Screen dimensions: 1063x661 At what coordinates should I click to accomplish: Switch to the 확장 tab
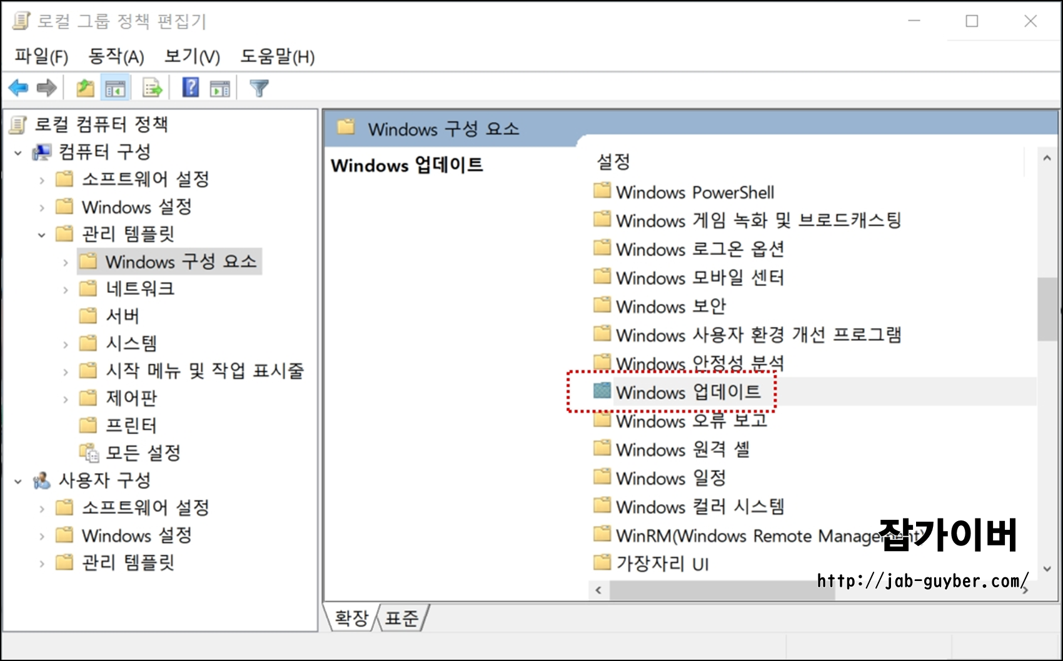[351, 618]
